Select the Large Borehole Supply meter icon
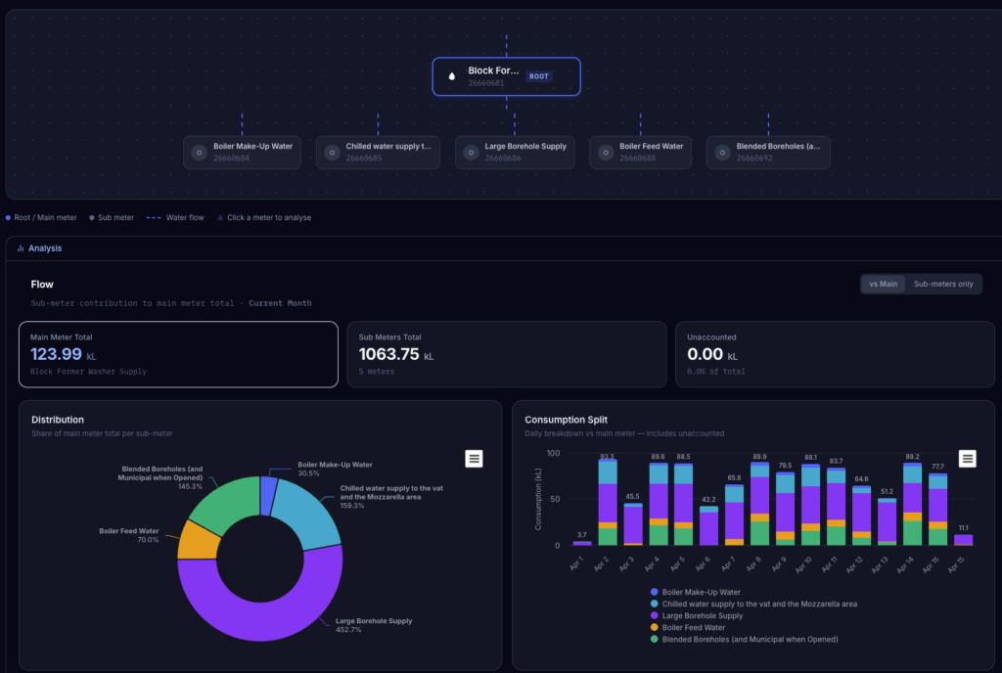The image size is (1002, 673). [471, 153]
